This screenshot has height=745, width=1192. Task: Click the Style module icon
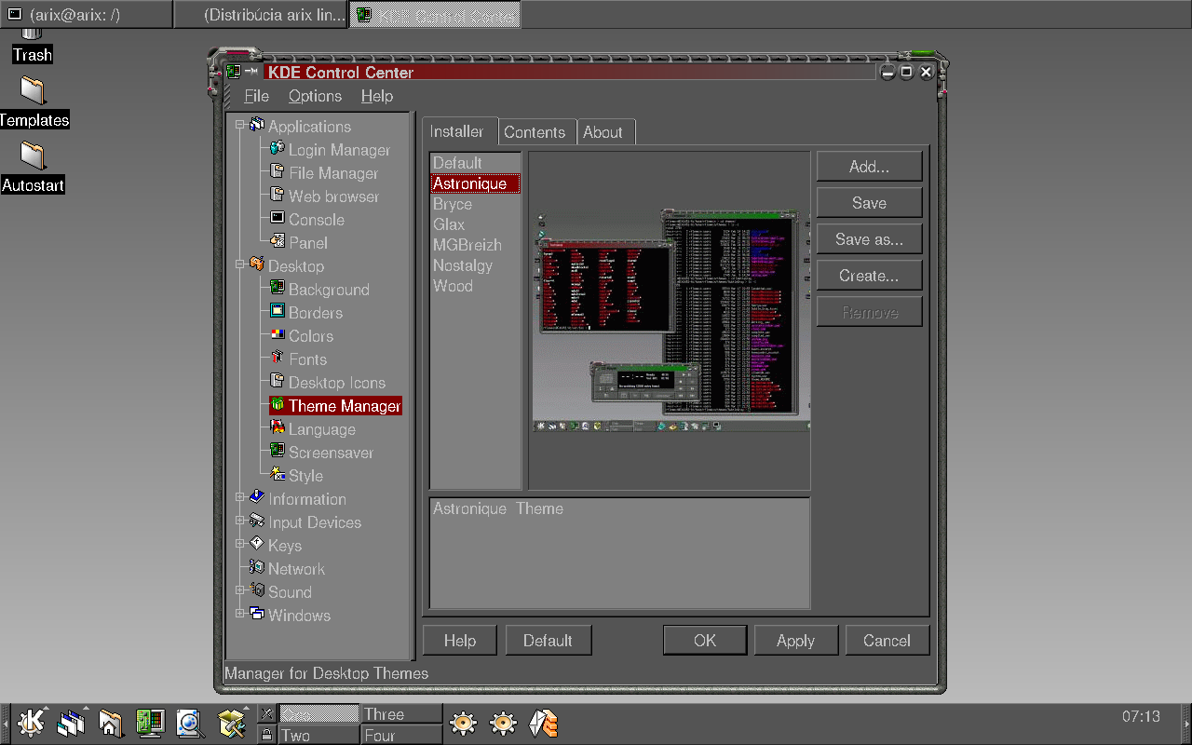277,474
